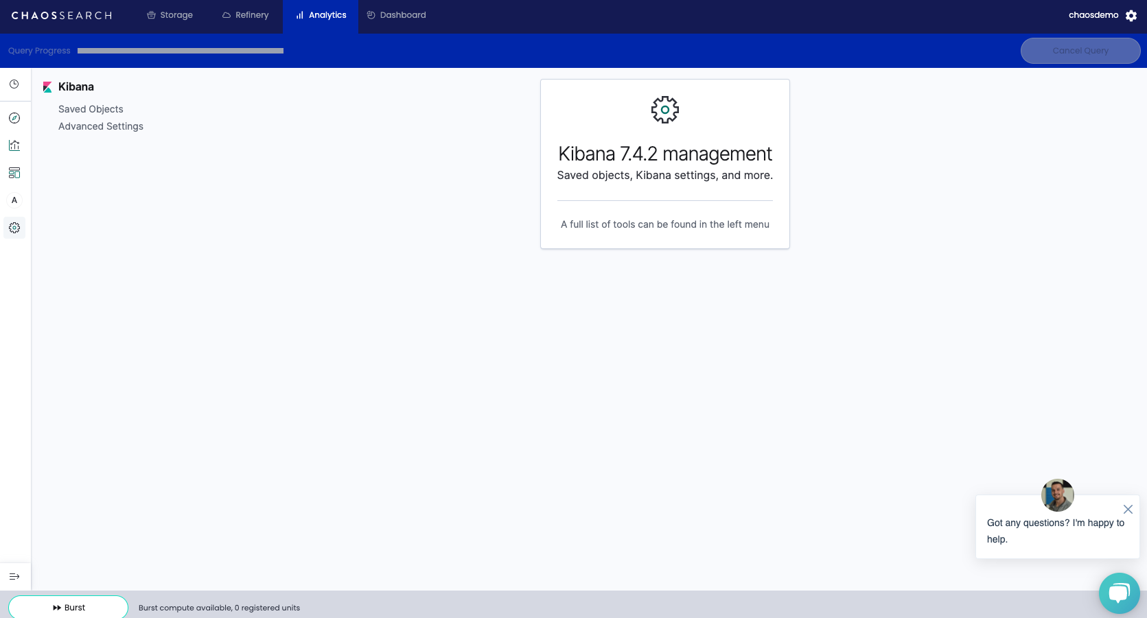Screen dimensions: 1147x618
Task: Click the Query Progress label
Action: [x=39, y=51]
